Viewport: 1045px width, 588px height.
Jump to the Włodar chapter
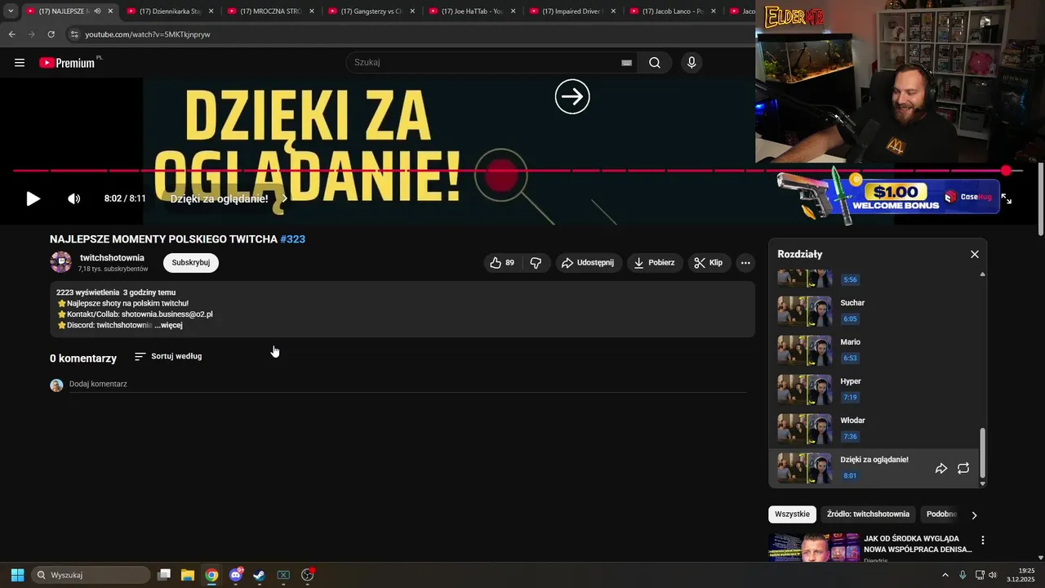(874, 429)
